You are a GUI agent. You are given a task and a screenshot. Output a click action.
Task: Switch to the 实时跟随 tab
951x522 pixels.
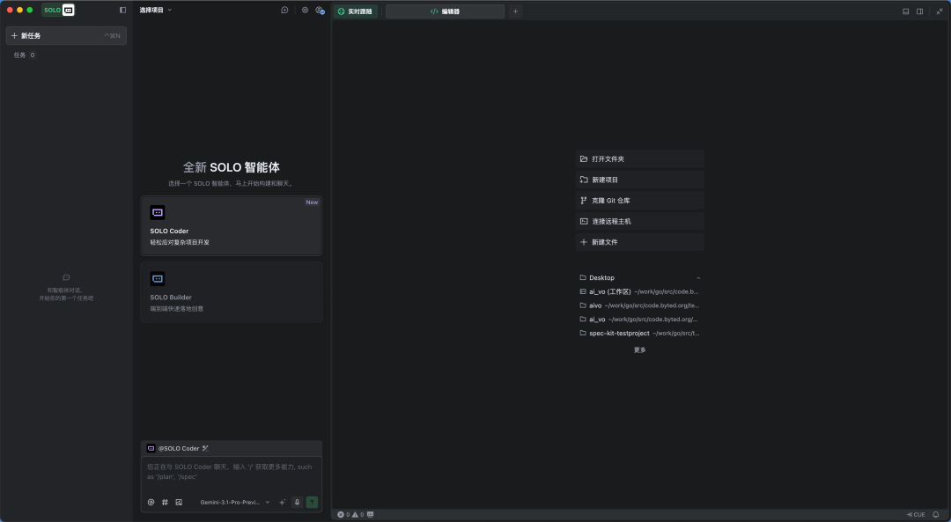coord(356,11)
